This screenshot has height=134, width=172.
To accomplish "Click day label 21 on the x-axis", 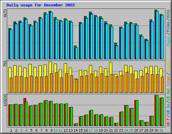I will click(111, 130).
